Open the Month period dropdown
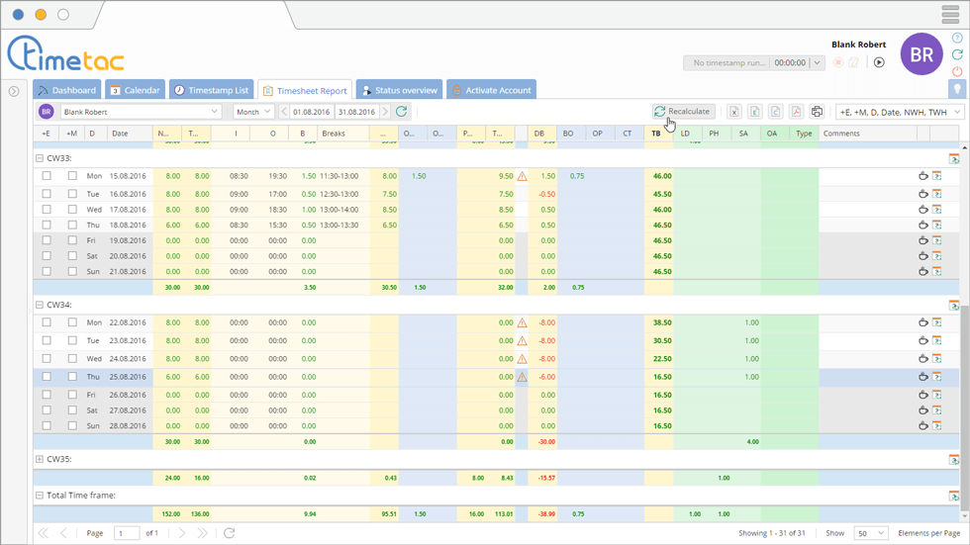This screenshot has height=545, width=970. 254,112
